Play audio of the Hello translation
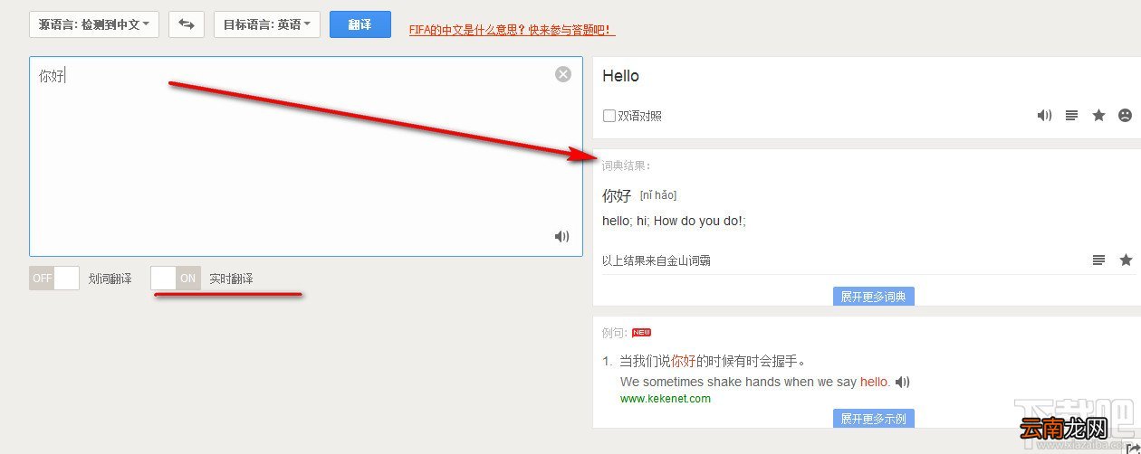This screenshot has height=454, width=1141. [1044, 116]
